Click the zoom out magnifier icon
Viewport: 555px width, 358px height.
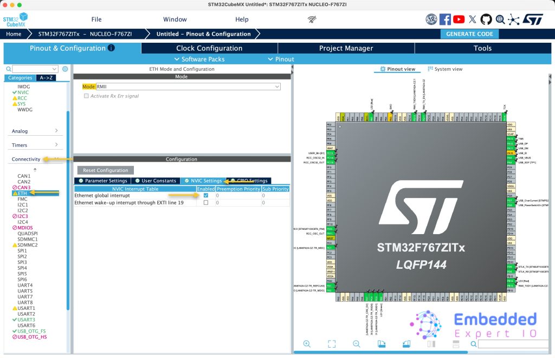(357, 344)
